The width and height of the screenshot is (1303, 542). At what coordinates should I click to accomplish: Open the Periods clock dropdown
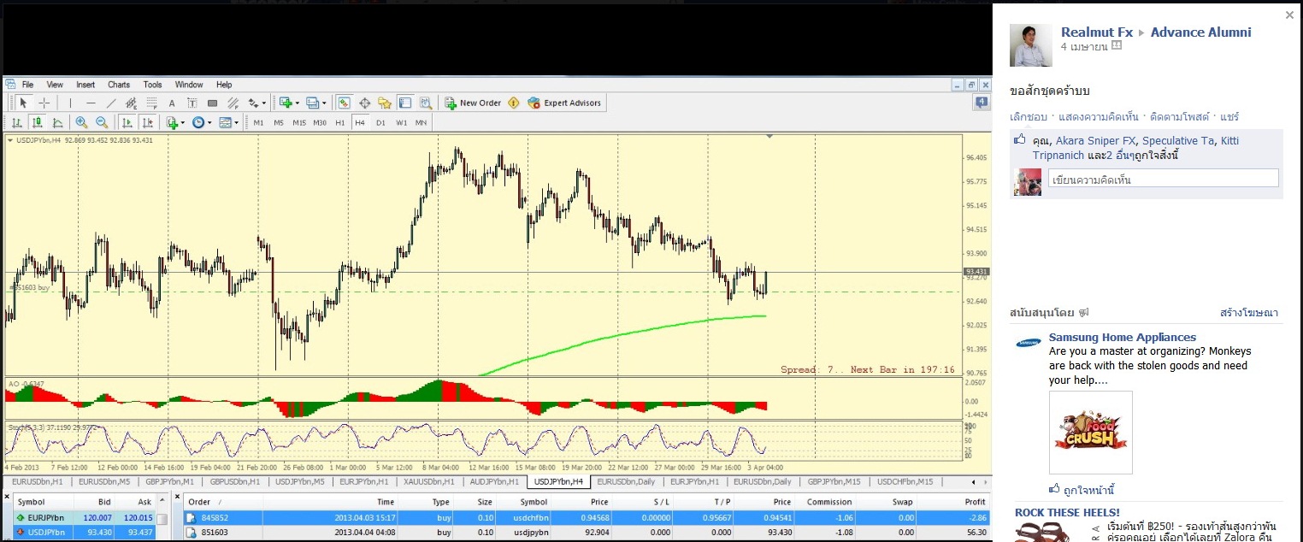209,122
